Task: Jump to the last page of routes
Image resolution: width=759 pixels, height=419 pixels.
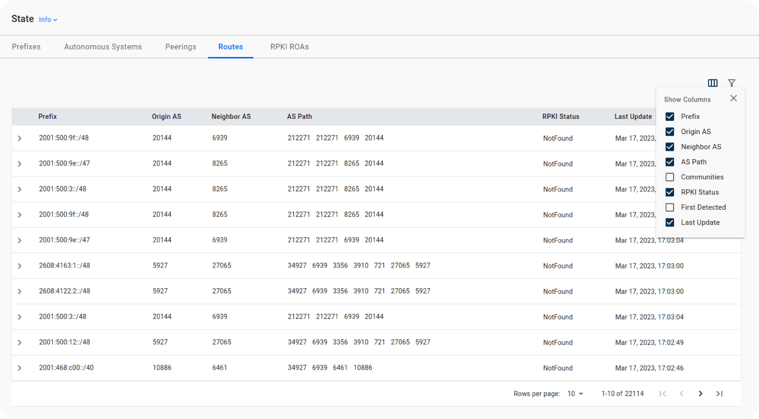Action: tap(719, 393)
